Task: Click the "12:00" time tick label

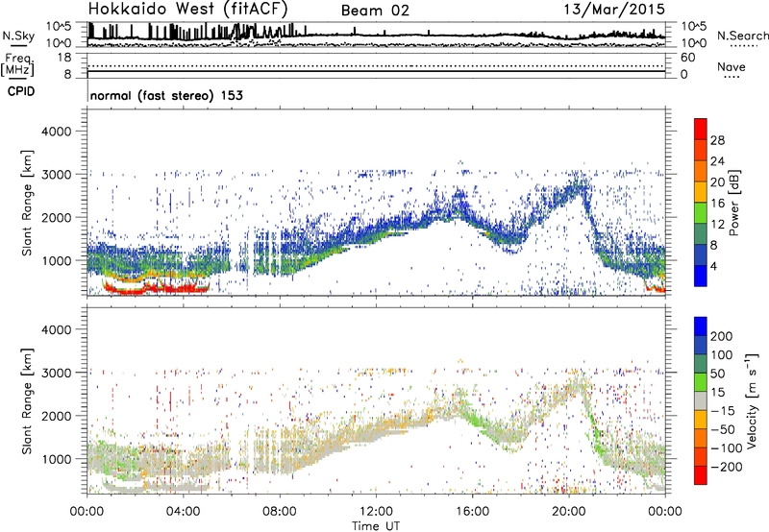Action: [376, 512]
